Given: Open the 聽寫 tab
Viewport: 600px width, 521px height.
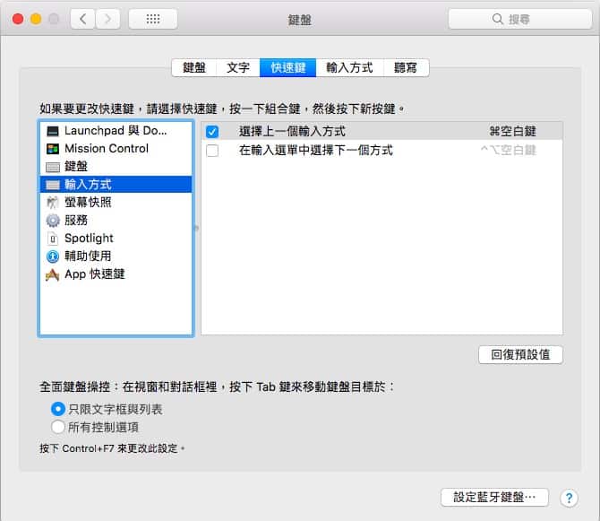Looking at the screenshot, I should pos(406,67).
